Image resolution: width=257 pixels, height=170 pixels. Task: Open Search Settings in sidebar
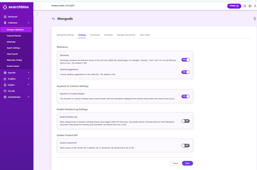coord(14,48)
